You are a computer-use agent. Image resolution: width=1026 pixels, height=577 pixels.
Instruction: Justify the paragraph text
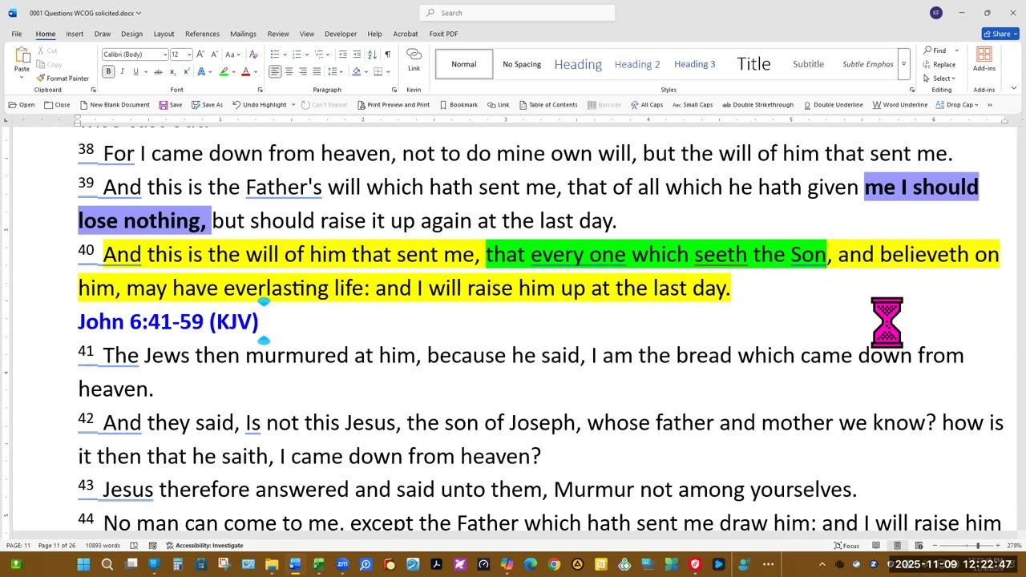317,72
